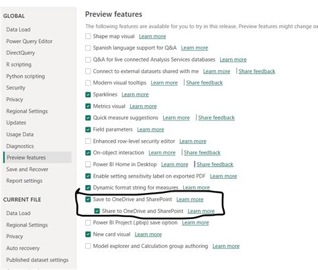
Task: Uncheck Share to OneDrive and SharePoint
Action: [97, 211]
